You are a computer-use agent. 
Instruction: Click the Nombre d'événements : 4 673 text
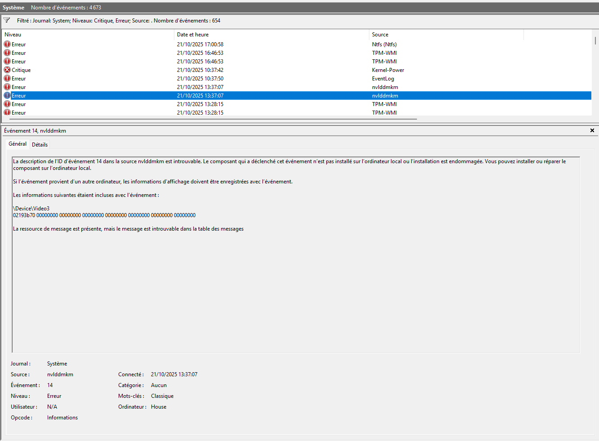tap(66, 8)
